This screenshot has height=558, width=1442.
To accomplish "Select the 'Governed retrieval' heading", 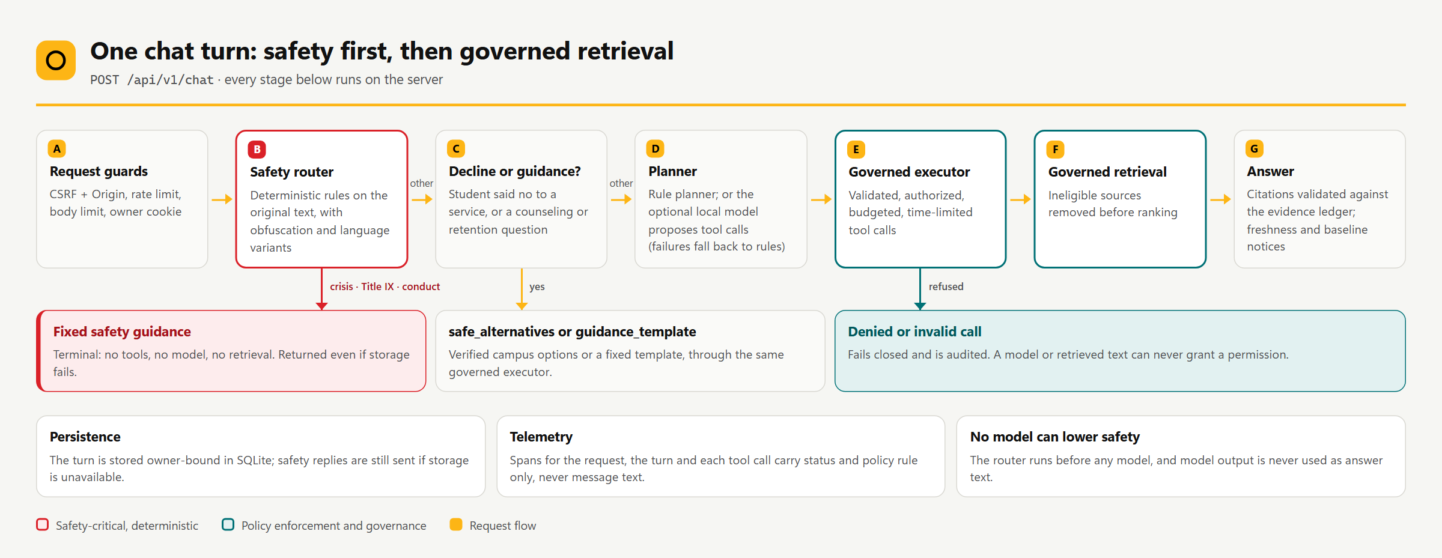I will tap(1108, 172).
